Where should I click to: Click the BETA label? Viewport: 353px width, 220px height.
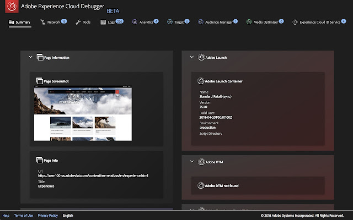pos(113,11)
